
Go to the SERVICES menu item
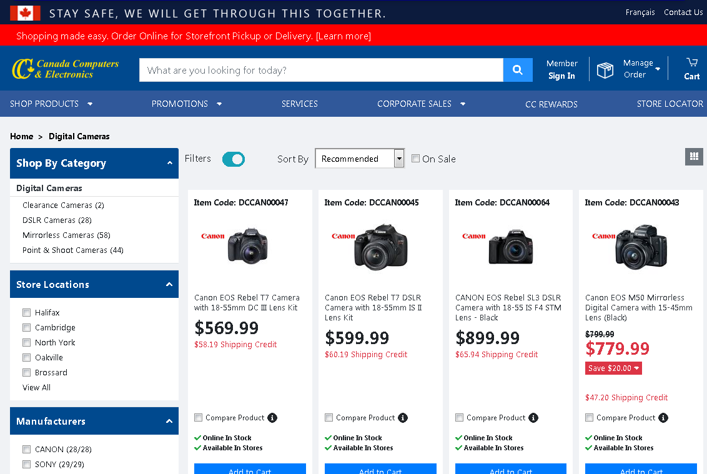point(299,104)
